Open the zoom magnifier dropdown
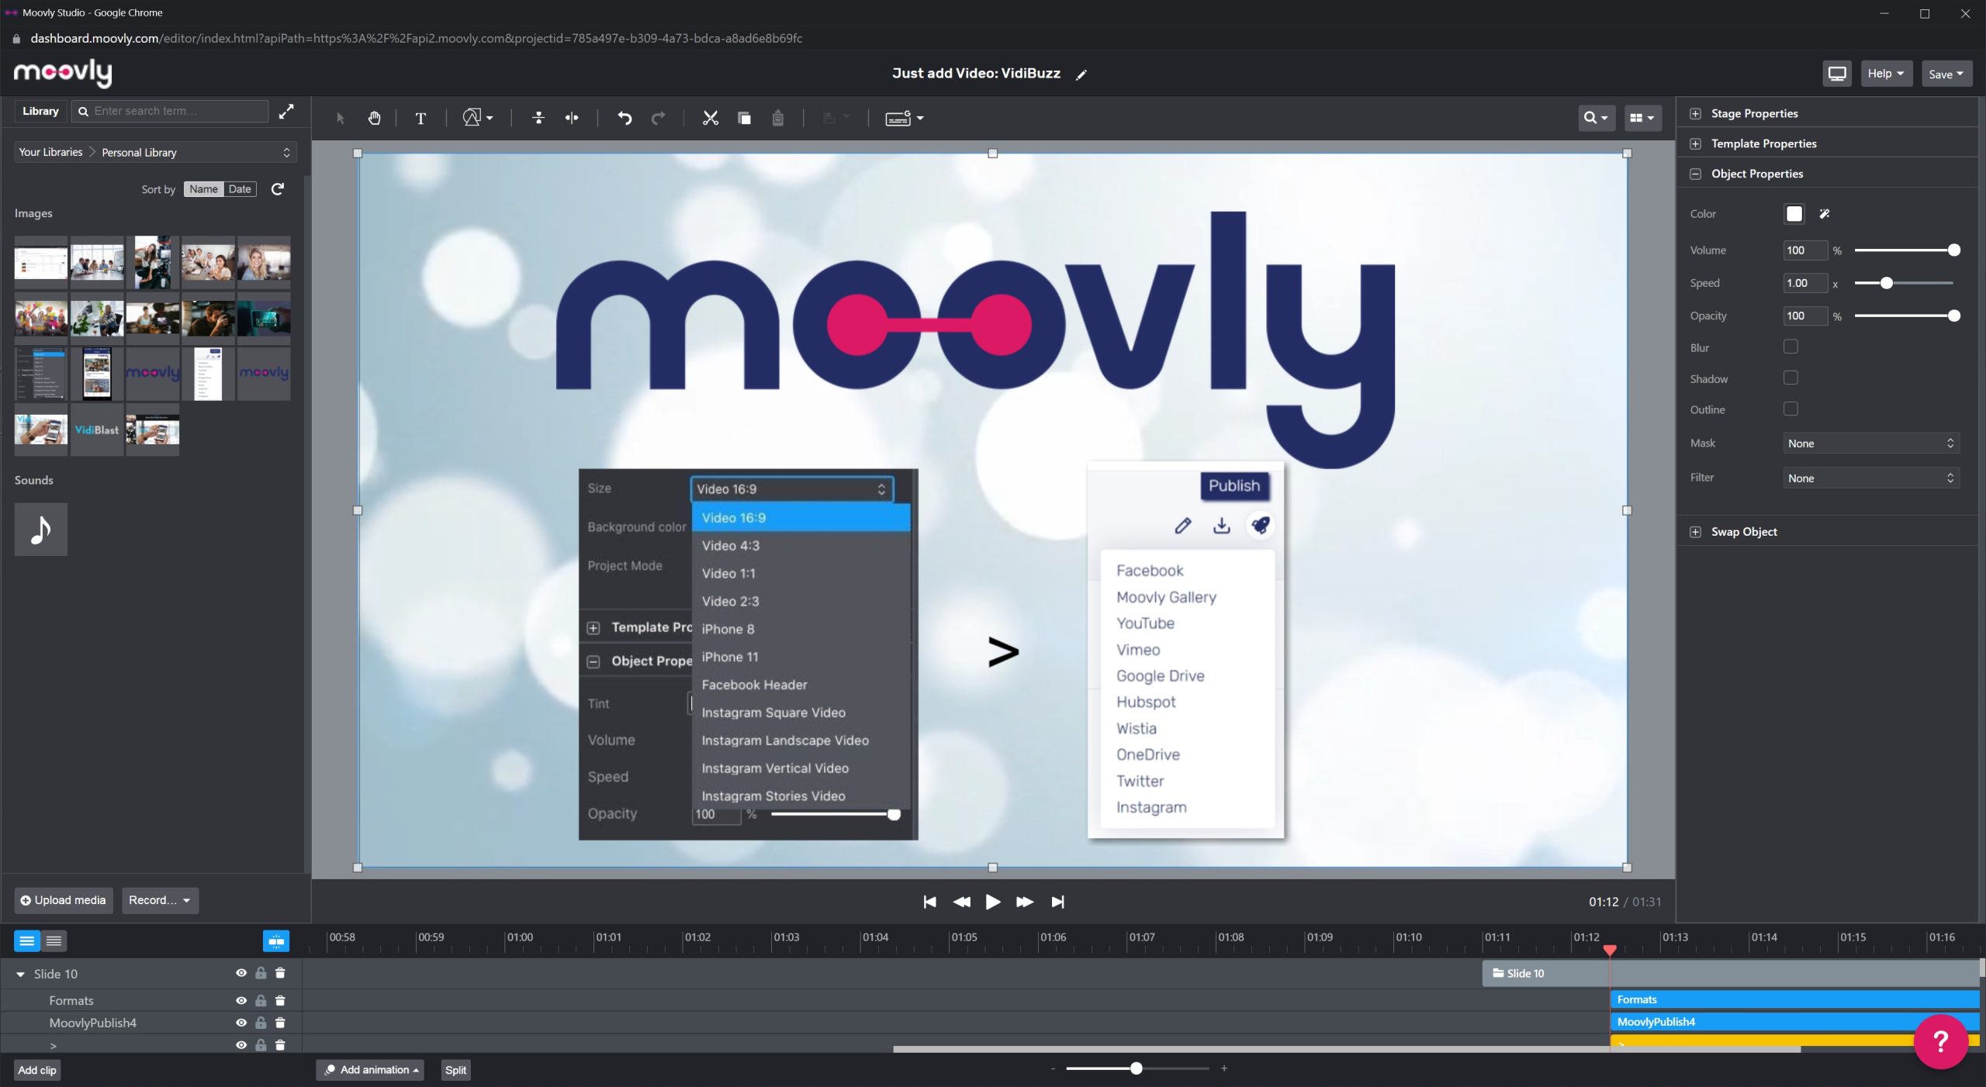The height and width of the screenshot is (1087, 1986). [x=1596, y=118]
